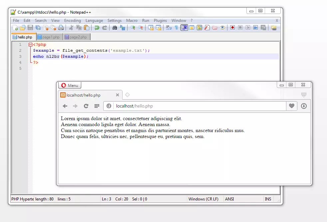Click the Opera back navigation button
Image resolution: width=327 pixels, height=222 pixels.
(65, 106)
